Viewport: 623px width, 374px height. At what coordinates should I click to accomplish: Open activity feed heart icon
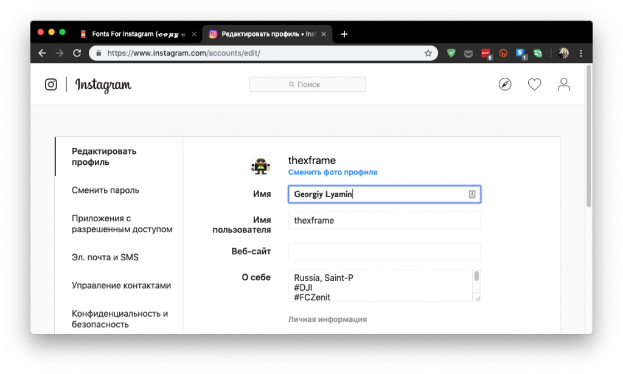coord(534,85)
